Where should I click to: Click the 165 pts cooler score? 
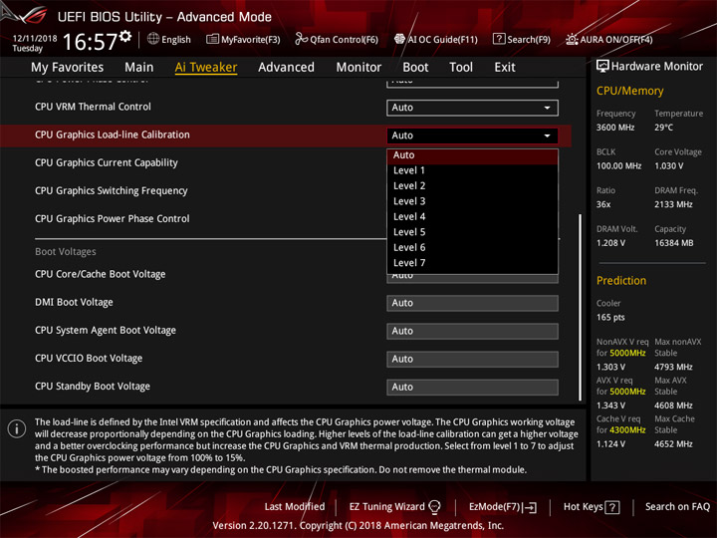(610, 317)
